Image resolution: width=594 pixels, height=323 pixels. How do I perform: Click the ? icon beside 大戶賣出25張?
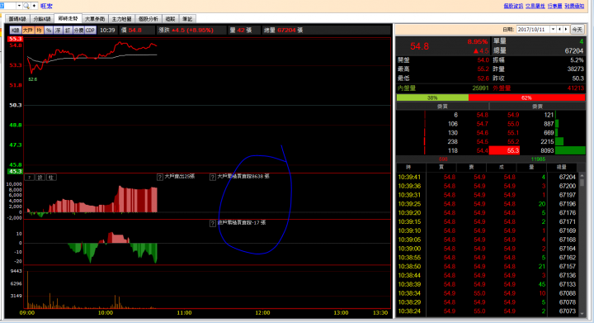(x=160, y=177)
